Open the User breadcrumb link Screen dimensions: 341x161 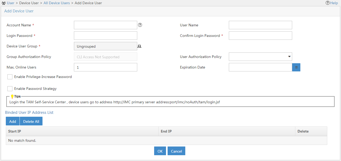[x=11, y=3]
